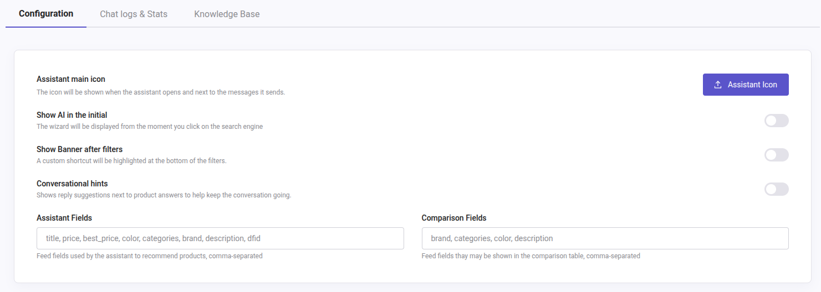
Task: Select the Configuration tab
Action: pos(46,14)
